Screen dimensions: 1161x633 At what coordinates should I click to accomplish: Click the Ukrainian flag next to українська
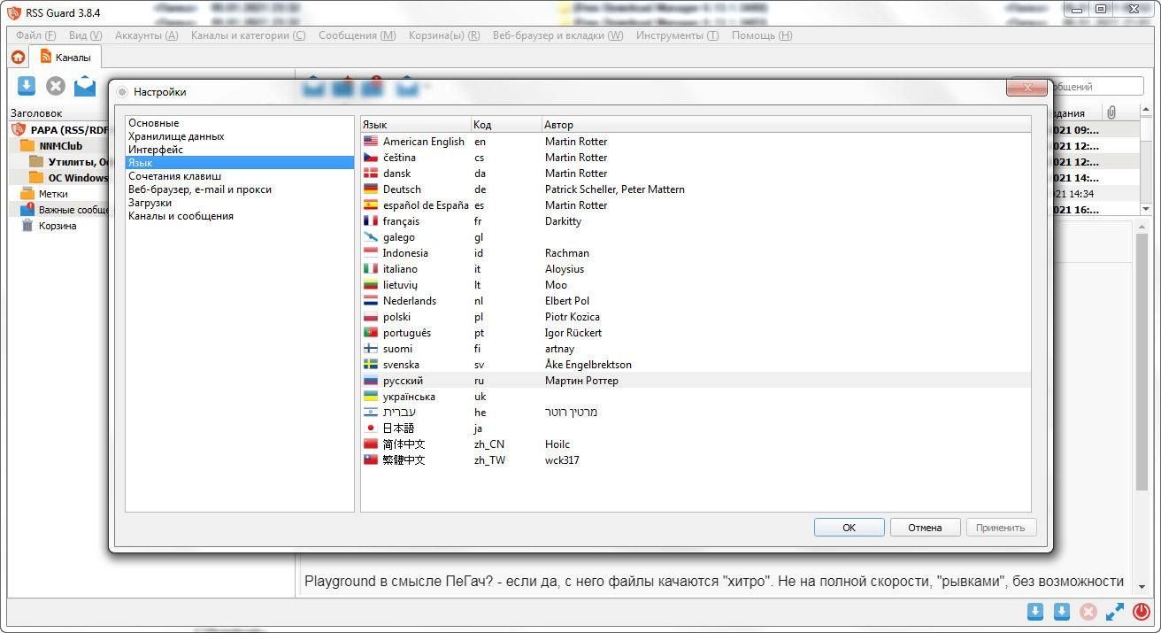click(x=371, y=397)
